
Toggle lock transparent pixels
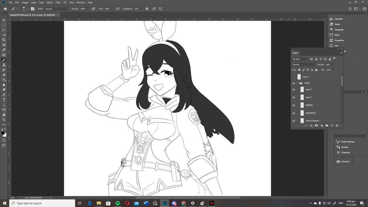[x=299, y=70]
